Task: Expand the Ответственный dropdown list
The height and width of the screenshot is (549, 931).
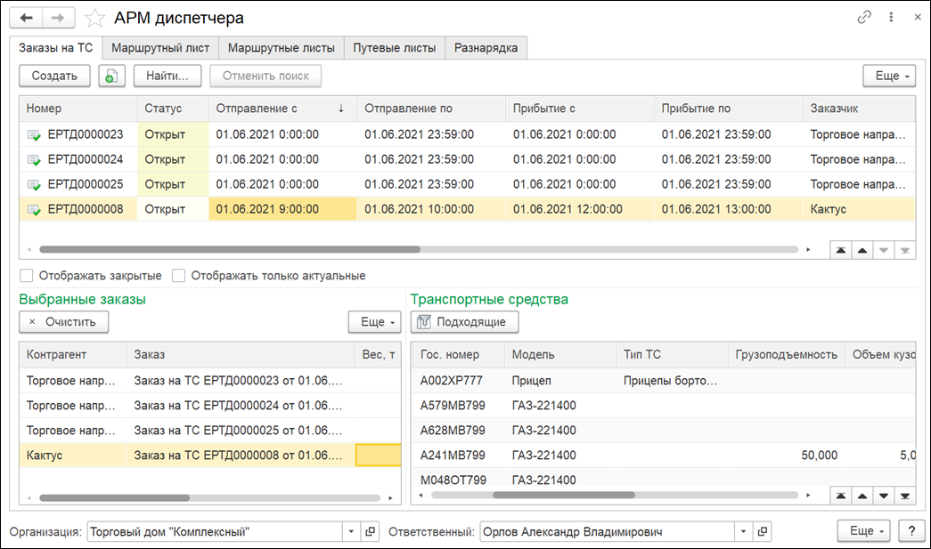Action: pyautogui.click(x=743, y=532)
